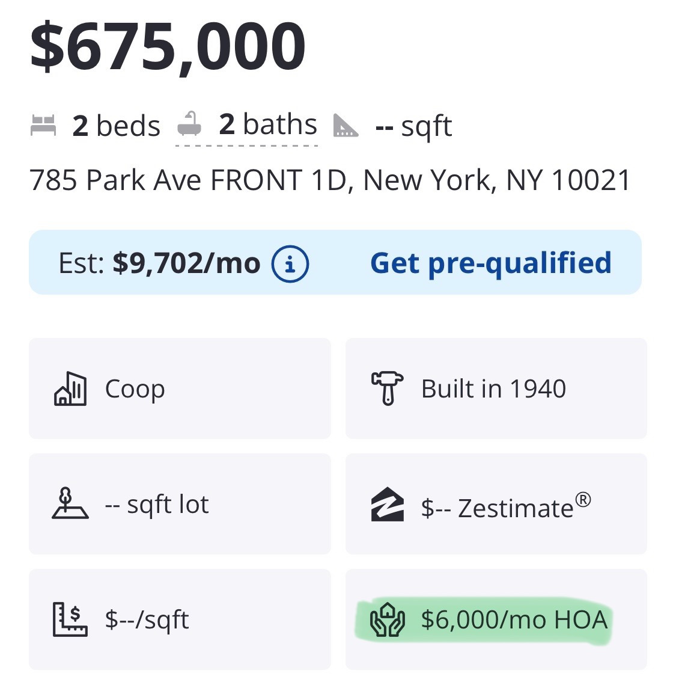Click the underlined "2 baths" text
Image resolution: width=676 pixels, height=694 pixels.
268,125
